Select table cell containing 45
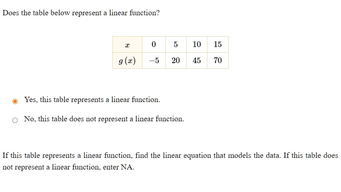Viewport: 341px width, 192px height. pyautogui.click(x=197, y=61)
